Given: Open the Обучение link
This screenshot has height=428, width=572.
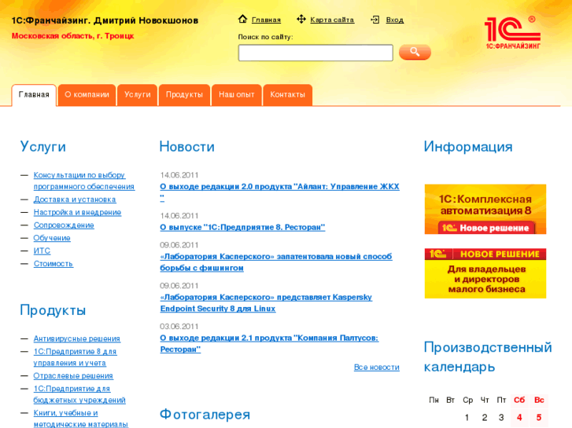Looking at the screenshot, I should pos(52,238).
